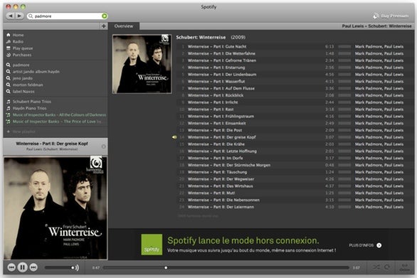Viewport: 417px width, 278px height.
Task: Add a new playlist with plus button
Action: pos(104,26)
